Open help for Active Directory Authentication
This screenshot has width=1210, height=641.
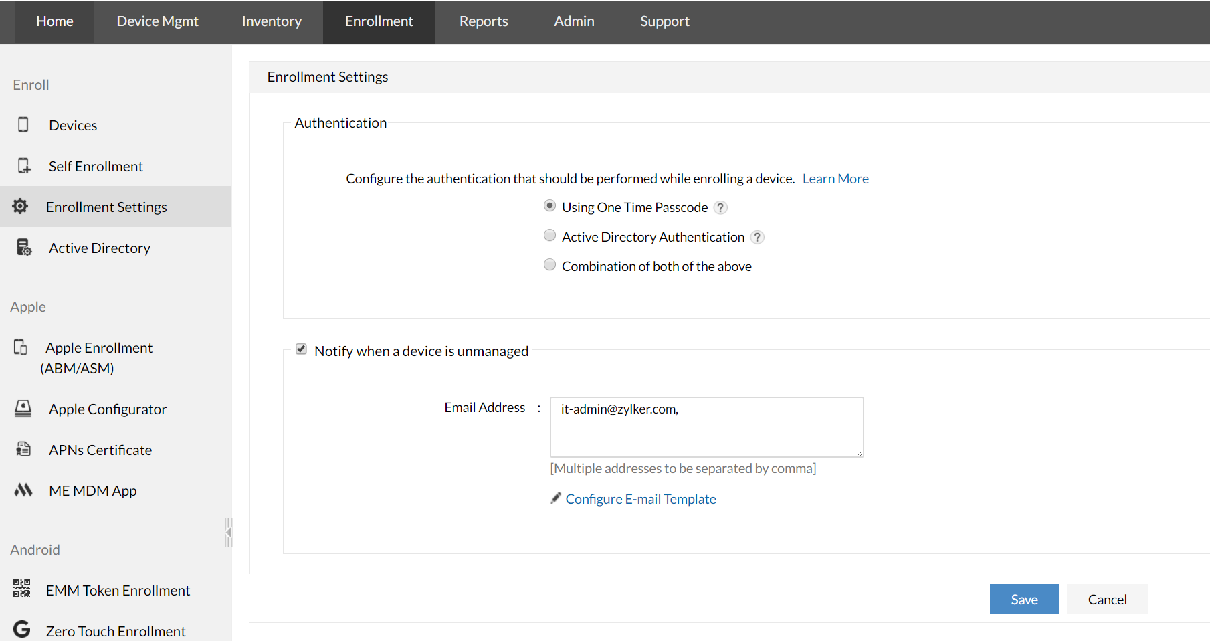757,237
